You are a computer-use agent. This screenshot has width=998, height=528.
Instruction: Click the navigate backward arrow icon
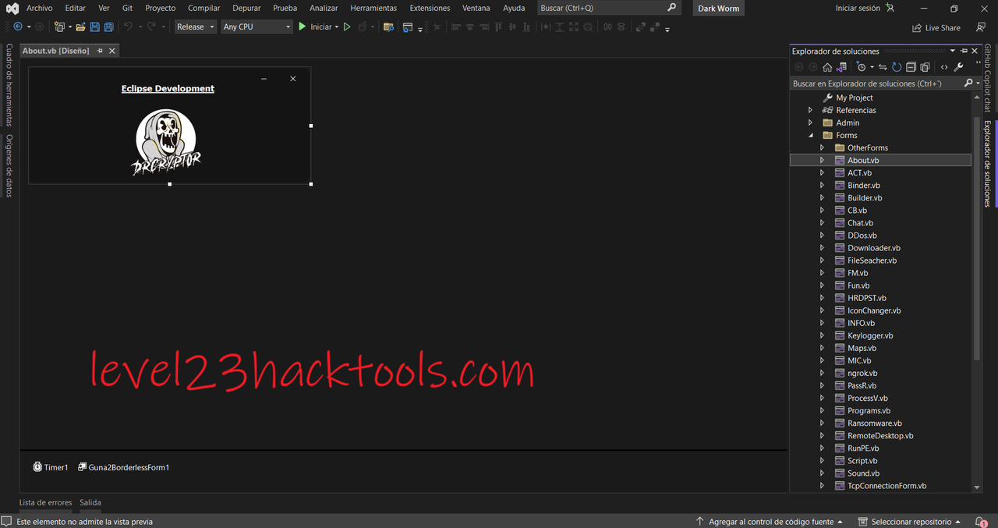pyautogui.click(x=17, y=27)
